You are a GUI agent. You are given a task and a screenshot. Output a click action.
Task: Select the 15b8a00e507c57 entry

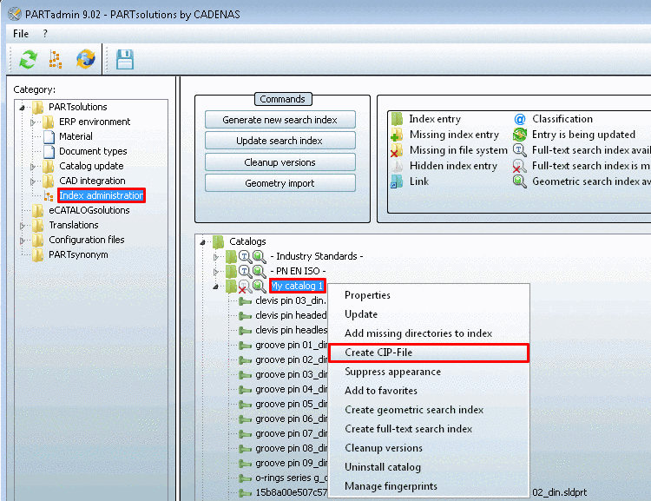click(292, 492)
